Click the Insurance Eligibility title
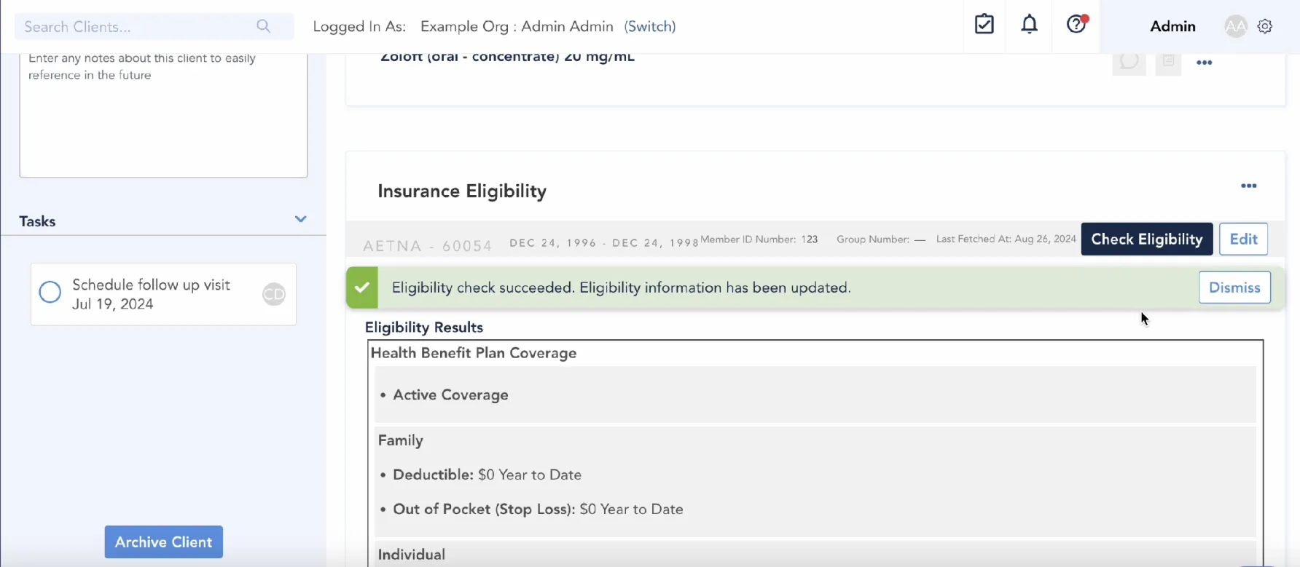 462,191
